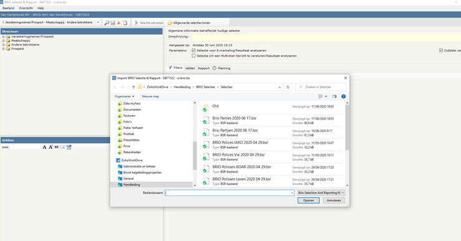Change the view layout icon in dialog

pyautogui.click(x=320, y=97)
